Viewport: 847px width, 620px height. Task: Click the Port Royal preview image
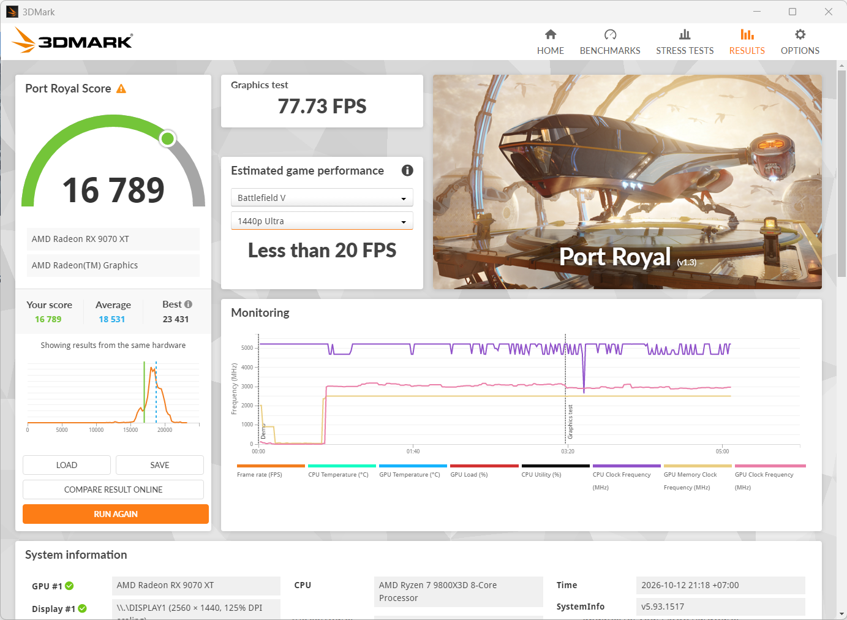tap(627, 182)
